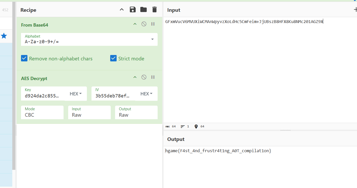This screenshot has width=357, height=188.
Task: Open the Base64 Alphabet dropdown
Action: (x=152, y=39)
